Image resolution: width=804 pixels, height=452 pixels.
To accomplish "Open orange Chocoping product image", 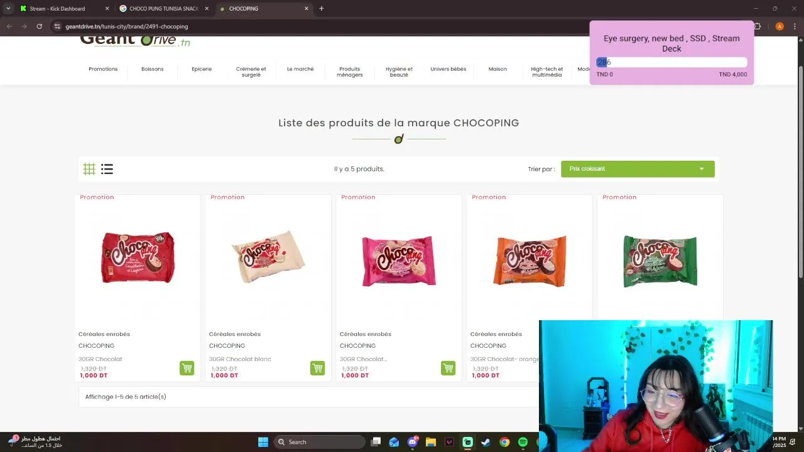I will point(530,261).
